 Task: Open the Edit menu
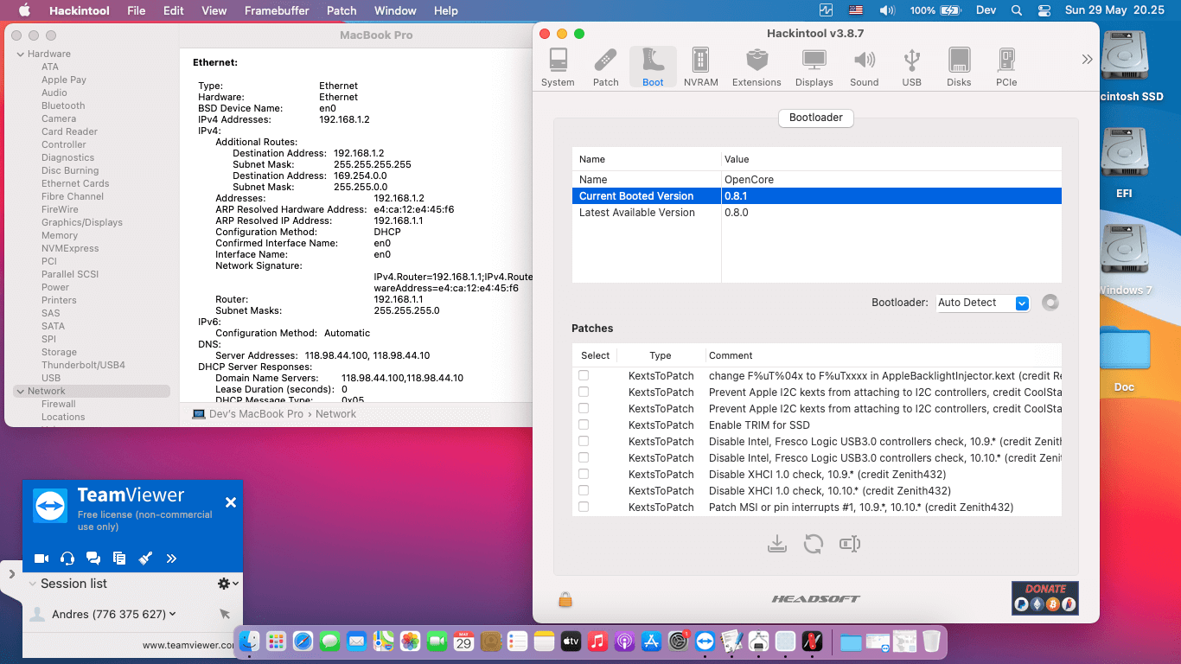pos(174,10)
